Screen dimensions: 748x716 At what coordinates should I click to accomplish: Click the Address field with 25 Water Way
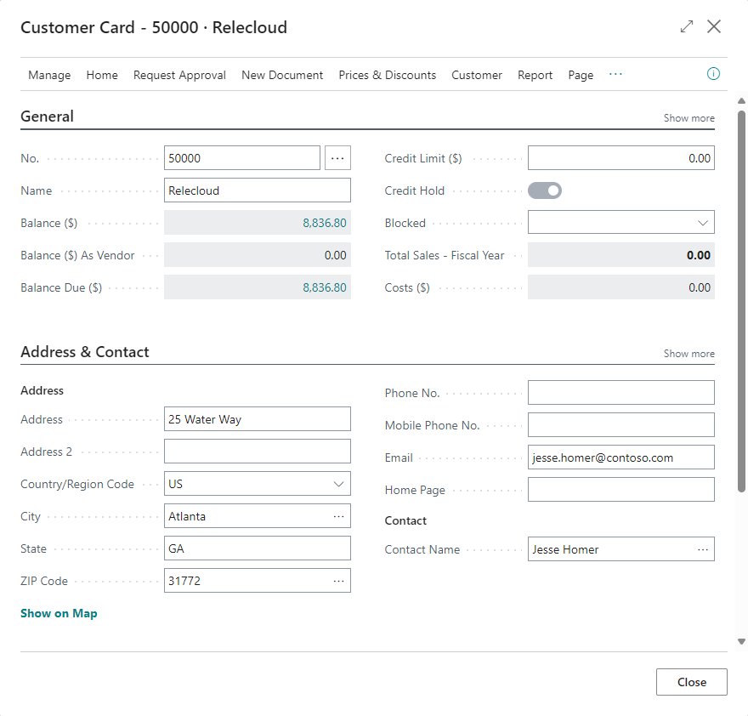[257, 419]
